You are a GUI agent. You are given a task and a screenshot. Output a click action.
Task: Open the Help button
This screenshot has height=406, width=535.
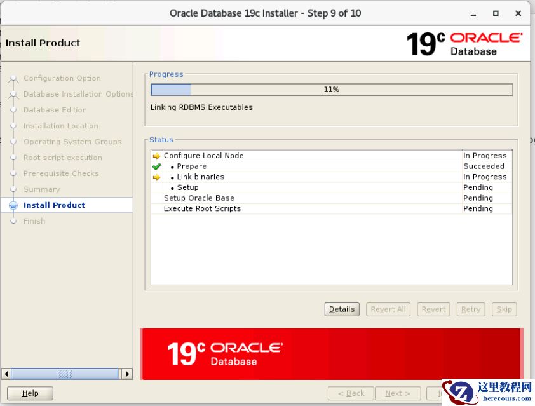pyautogui.click(x=30, y=393)
